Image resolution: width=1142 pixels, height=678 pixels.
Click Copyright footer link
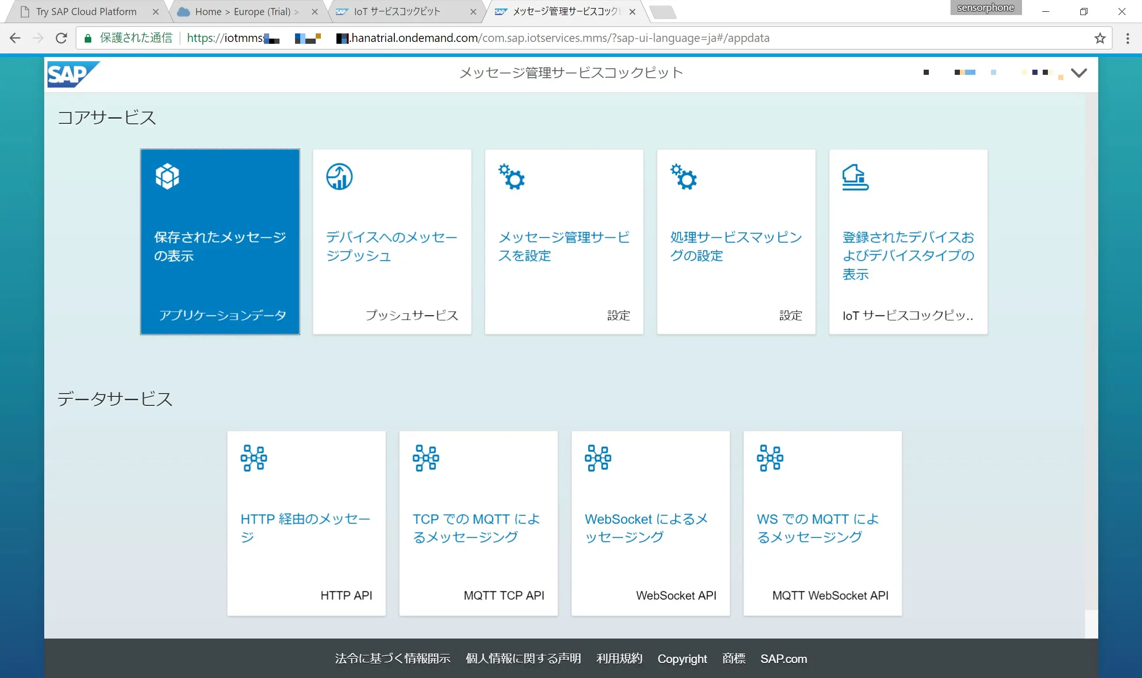tap(682, 659)
